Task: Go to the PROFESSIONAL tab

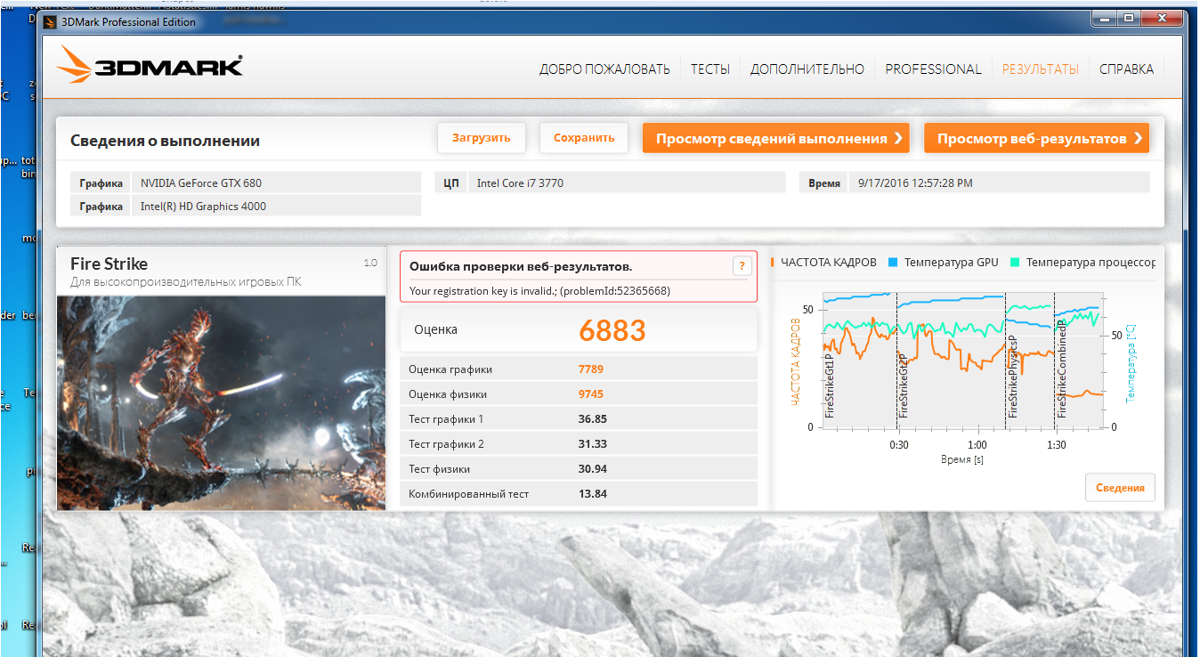Action: click(933, 69)
